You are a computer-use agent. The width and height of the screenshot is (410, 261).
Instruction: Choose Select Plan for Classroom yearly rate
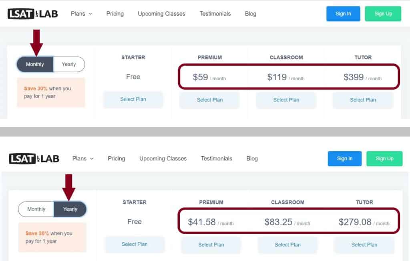tap(287, 245)
